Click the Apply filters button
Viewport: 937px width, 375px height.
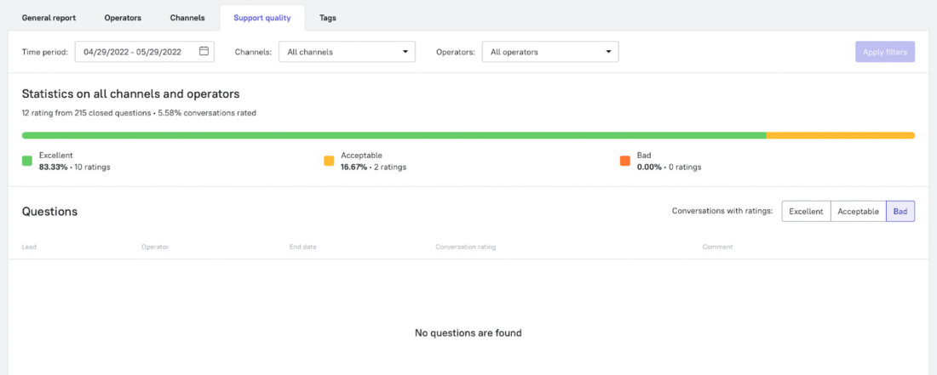point(885,52)
